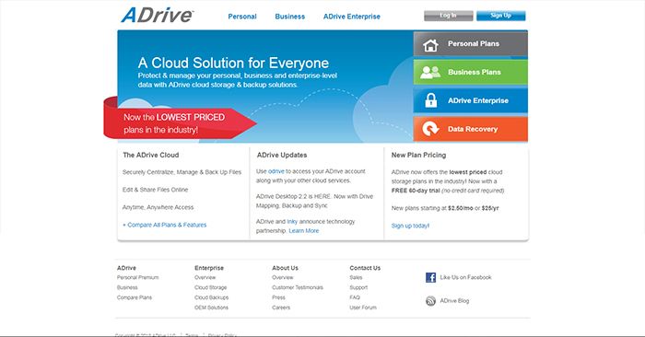Click the Enterprise footer column heading
This screenshot has height=337, width=645.
(x=209, y=268)
